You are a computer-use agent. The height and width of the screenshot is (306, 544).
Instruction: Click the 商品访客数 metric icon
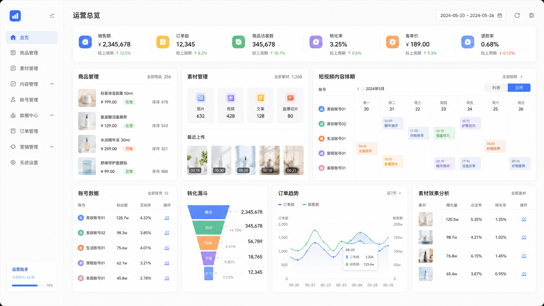click(x=238, y=42)
